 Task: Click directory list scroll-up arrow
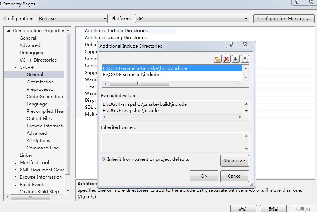click(246, 68)
